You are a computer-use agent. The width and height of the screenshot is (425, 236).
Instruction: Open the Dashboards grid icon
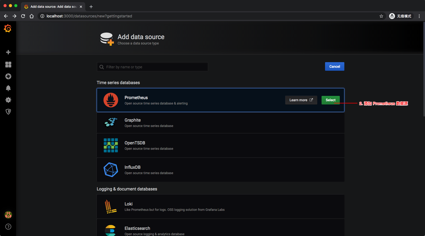(x=8, y=65)
